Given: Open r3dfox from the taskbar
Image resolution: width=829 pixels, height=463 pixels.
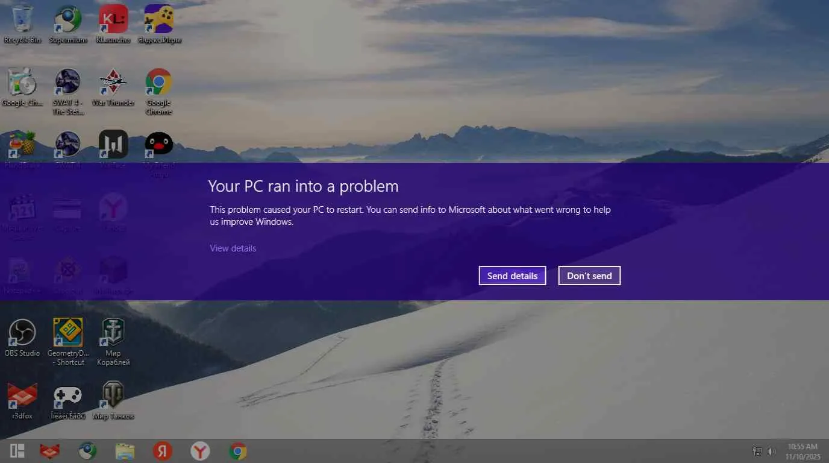Looking at the screenshot, I should (50, 451).
